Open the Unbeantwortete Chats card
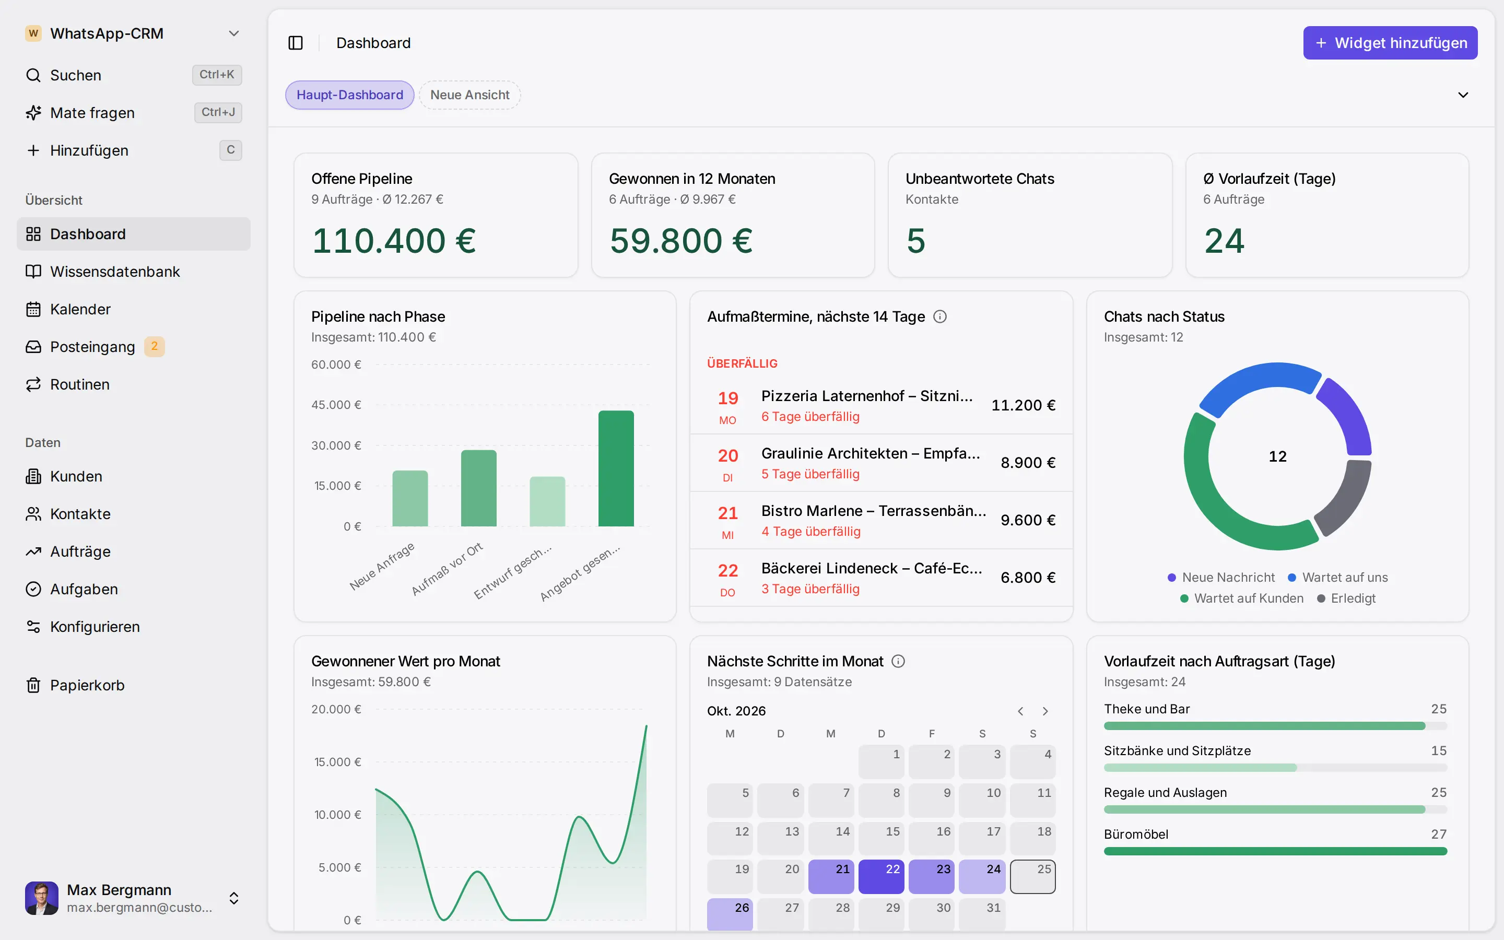This screenshot has width=1504, height=940. 1030,215
